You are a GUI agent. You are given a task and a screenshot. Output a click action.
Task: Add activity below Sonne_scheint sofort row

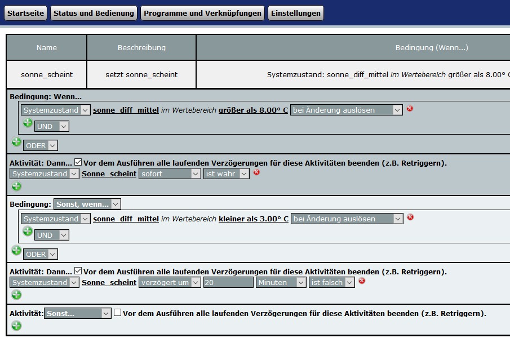click(x=16, y=186)
